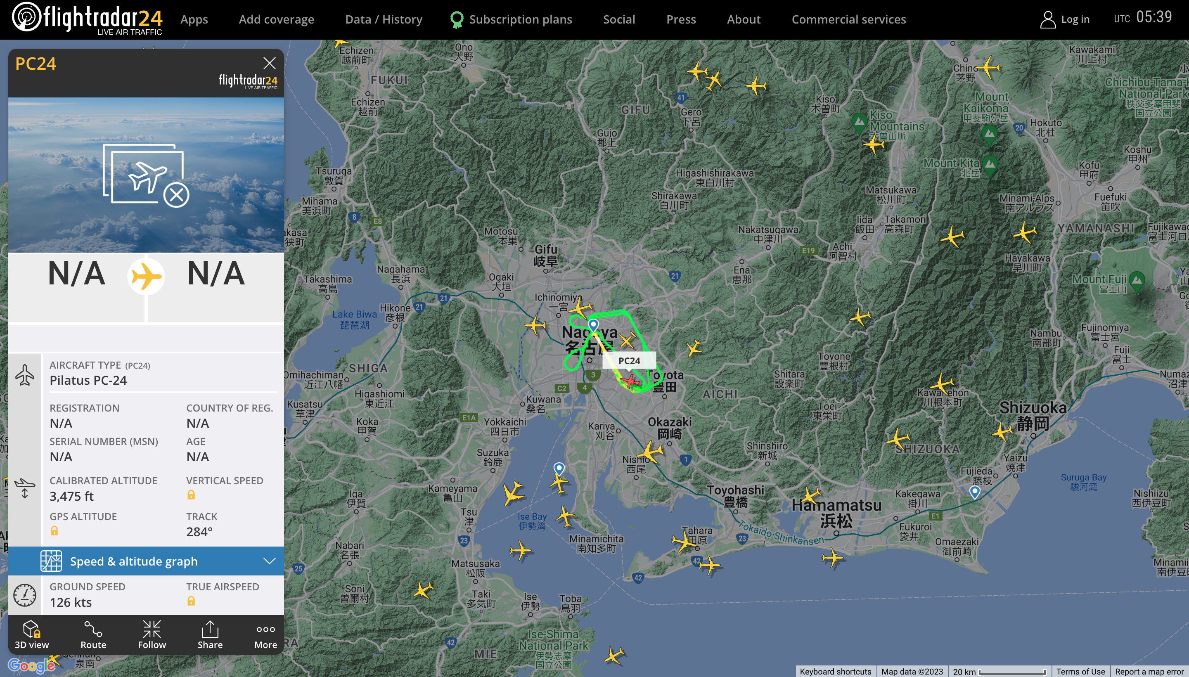Select the aircraft near Tahara
Image resolution: width=1189 pixels, height=677 pixels.
[x=684, y=541]
